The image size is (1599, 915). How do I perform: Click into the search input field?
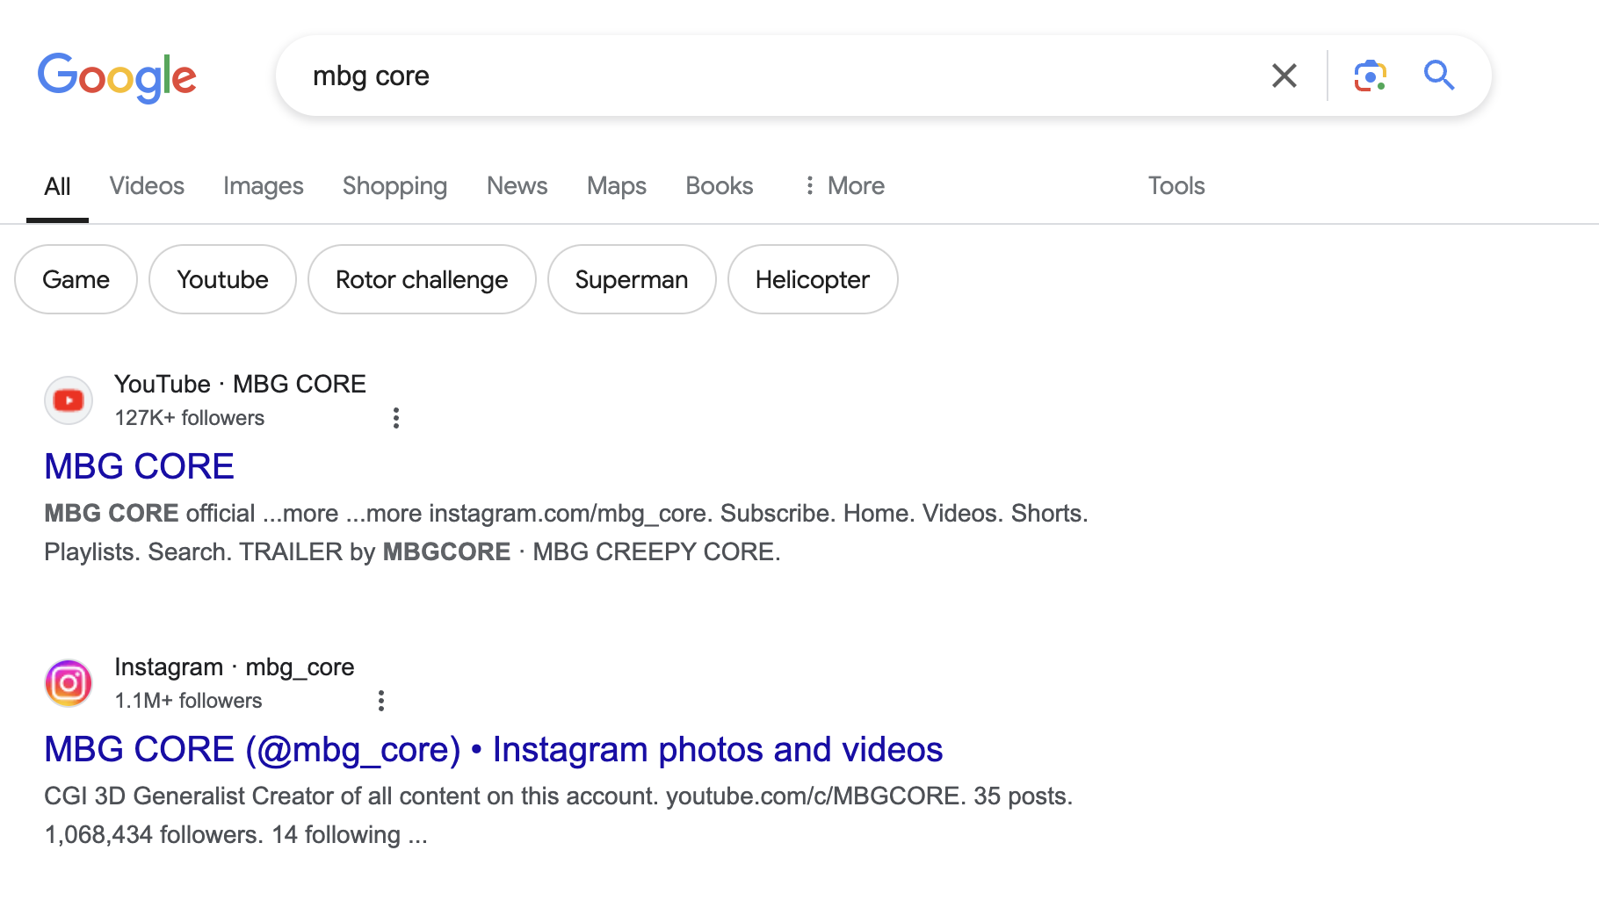[773, 76]
